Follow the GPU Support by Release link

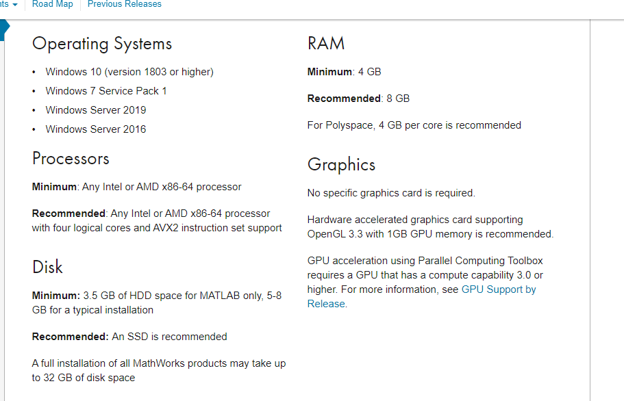[498, 289]
